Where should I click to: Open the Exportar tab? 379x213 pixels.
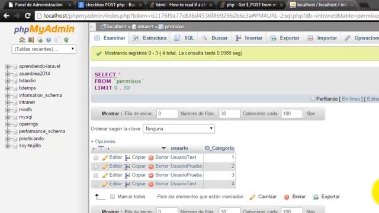pyautogui.click(x=285, y=38)
